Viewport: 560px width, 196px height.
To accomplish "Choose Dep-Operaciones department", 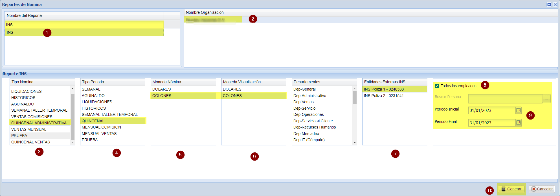I will (322, 114).
